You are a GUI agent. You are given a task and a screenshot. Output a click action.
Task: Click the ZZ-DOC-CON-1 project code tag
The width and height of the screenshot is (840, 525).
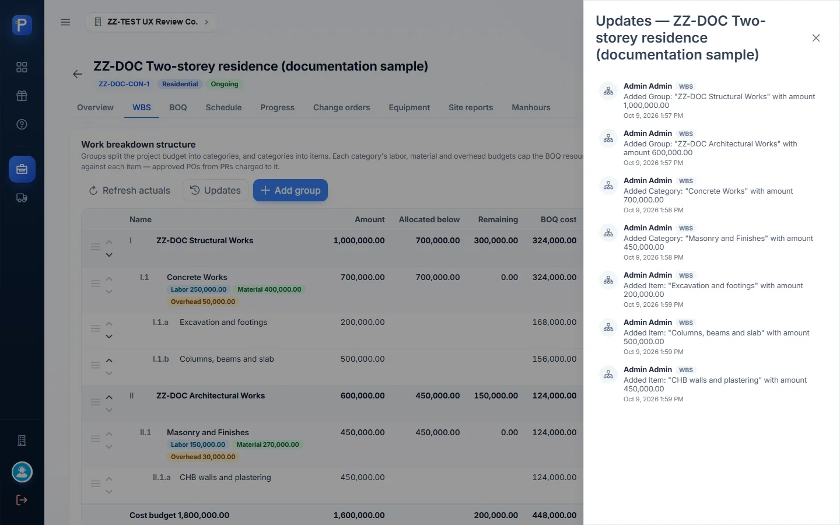click(x=124, y=84)
